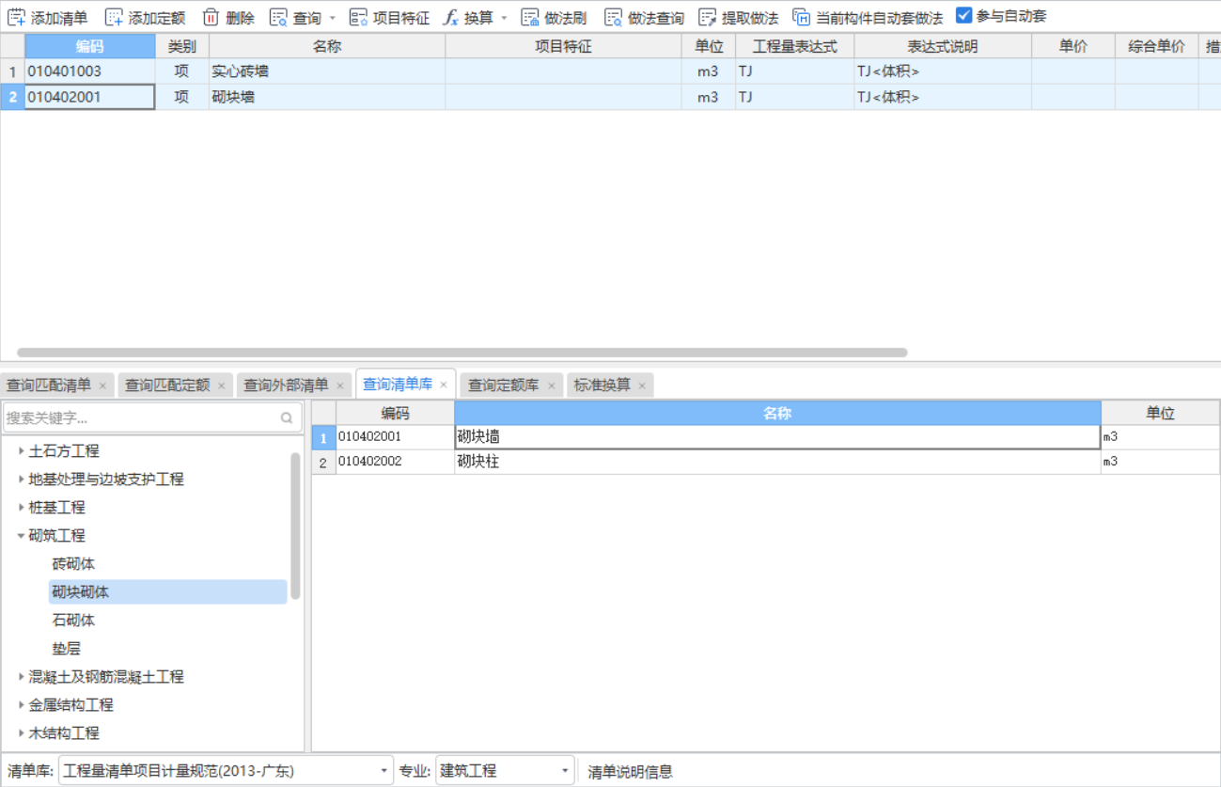Select the 砖砌体 tree item

click(73, 564)
